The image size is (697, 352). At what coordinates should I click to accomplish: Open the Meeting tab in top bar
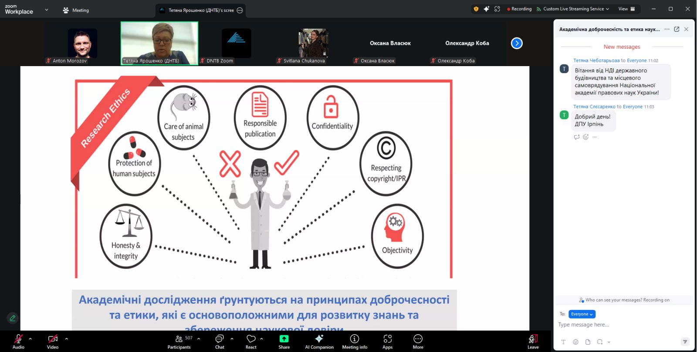tap(76, 10)
